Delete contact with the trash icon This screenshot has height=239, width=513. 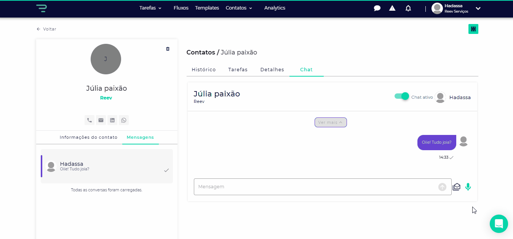coord(168,49)
